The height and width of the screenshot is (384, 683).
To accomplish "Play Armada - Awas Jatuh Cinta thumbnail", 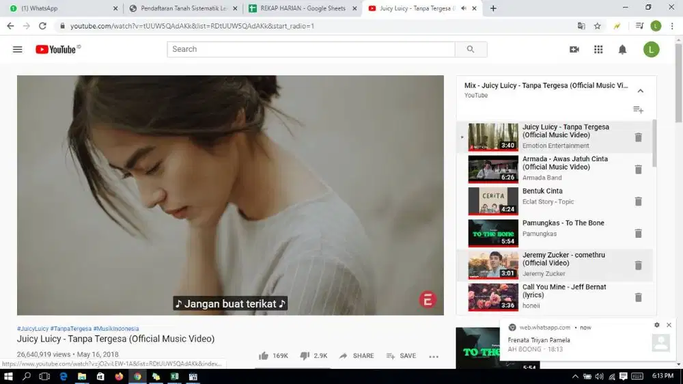I will 493,169.
